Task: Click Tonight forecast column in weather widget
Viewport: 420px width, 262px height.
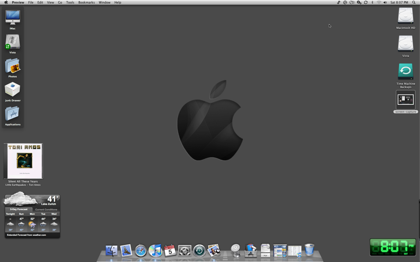Action: (10, 222)
